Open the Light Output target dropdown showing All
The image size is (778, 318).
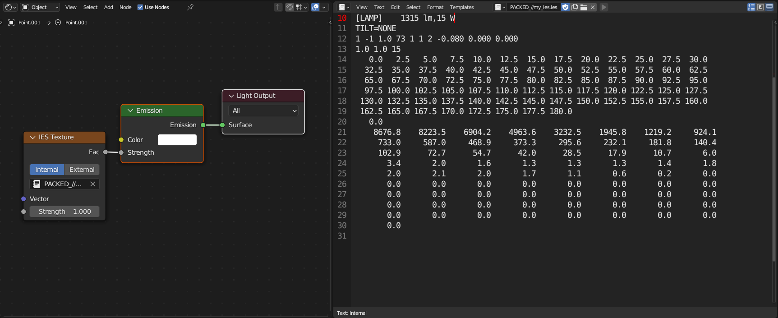click(263, 111)
